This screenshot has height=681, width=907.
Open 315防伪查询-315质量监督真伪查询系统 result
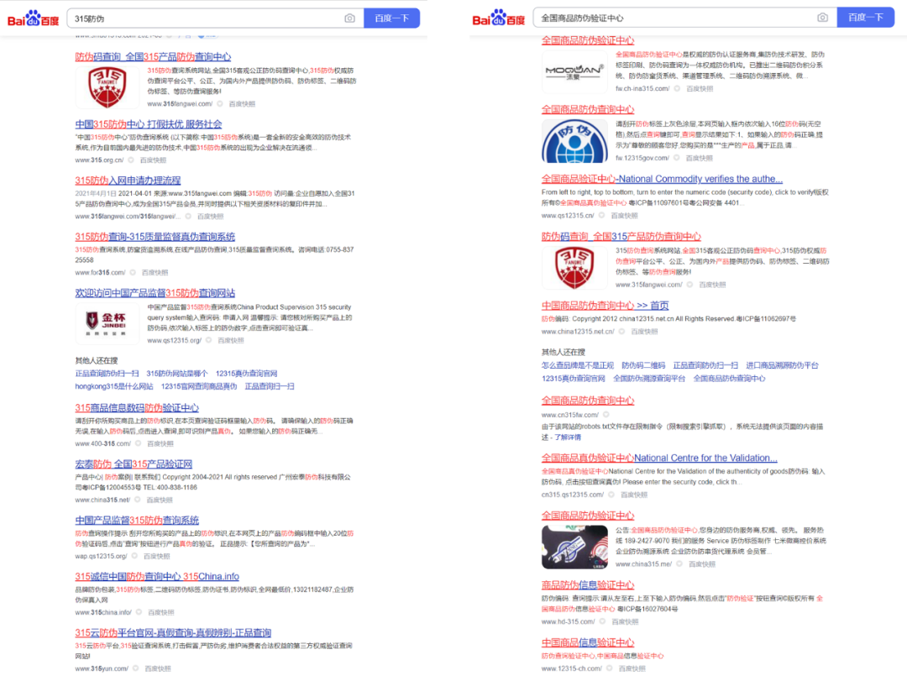[x=155, y=237]
